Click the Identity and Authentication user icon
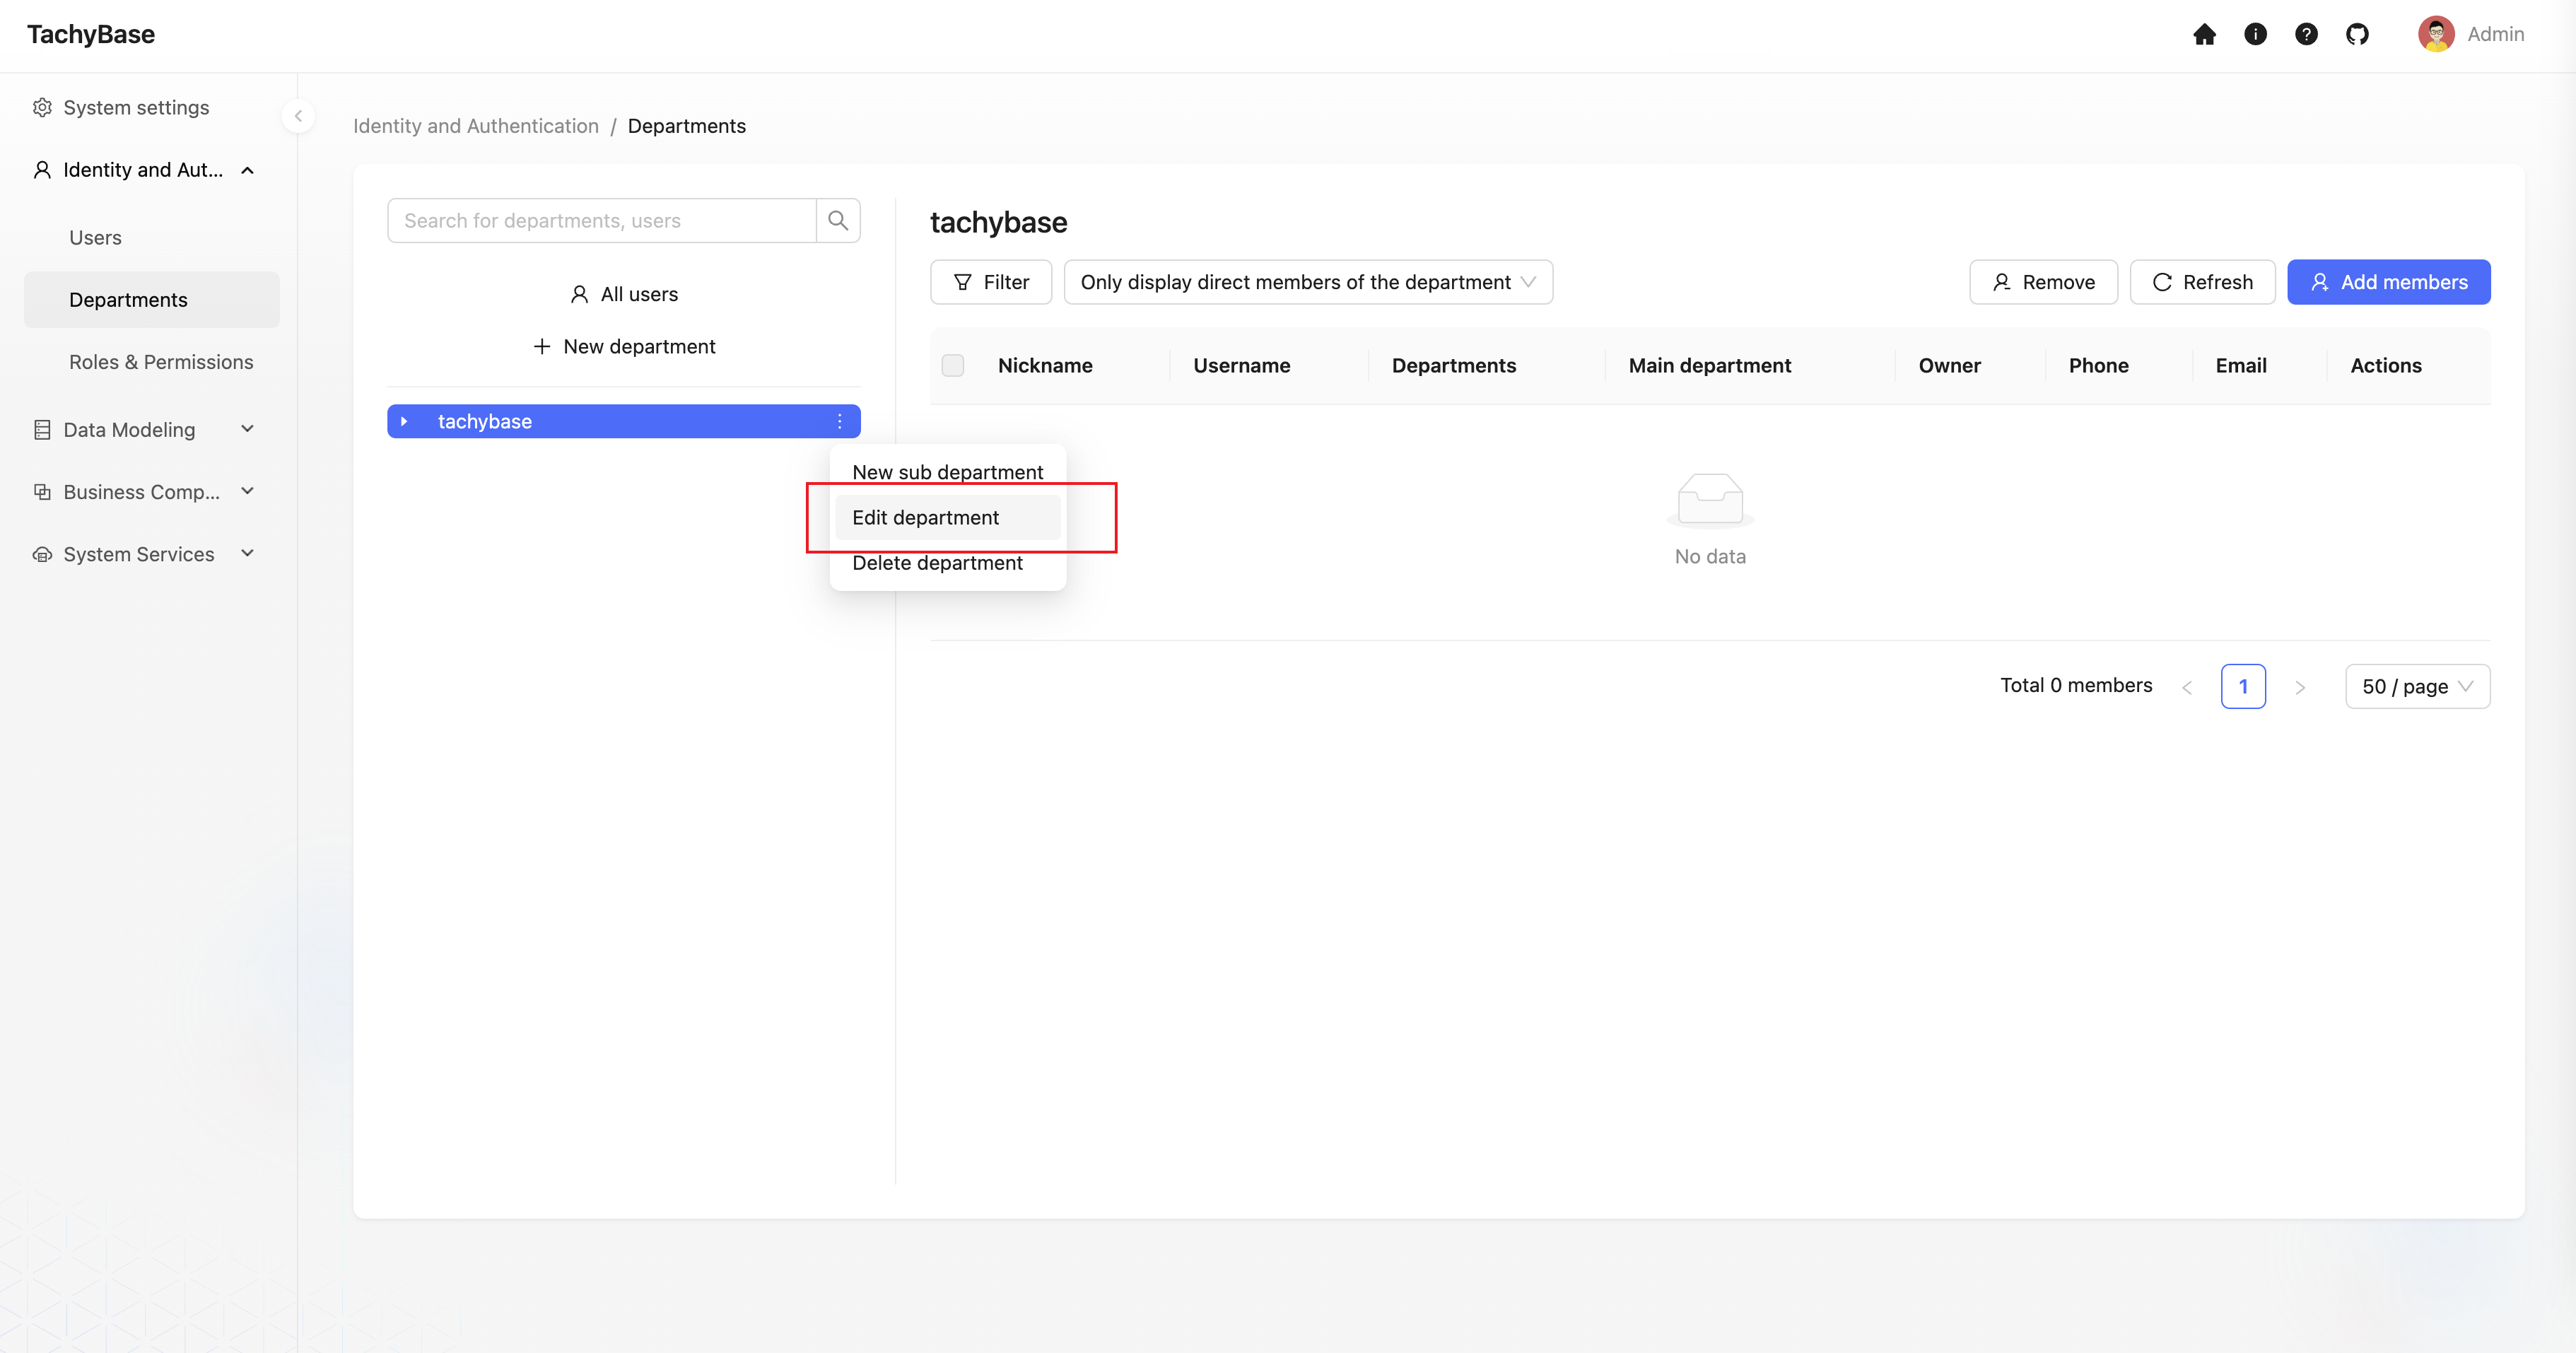Screen dimensions: 2576x1353 42,170
